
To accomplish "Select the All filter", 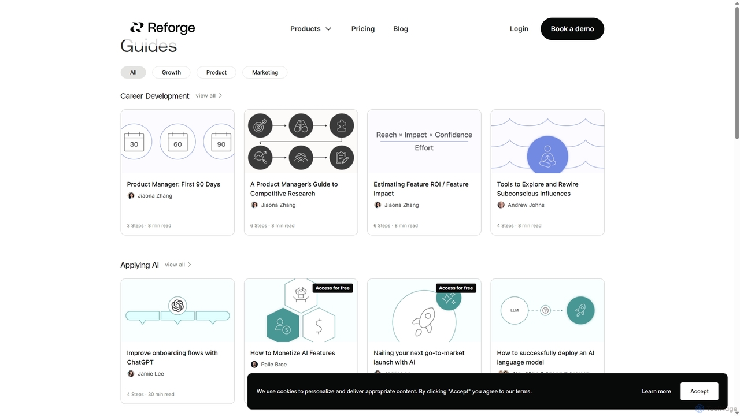I will coord(134,72).
